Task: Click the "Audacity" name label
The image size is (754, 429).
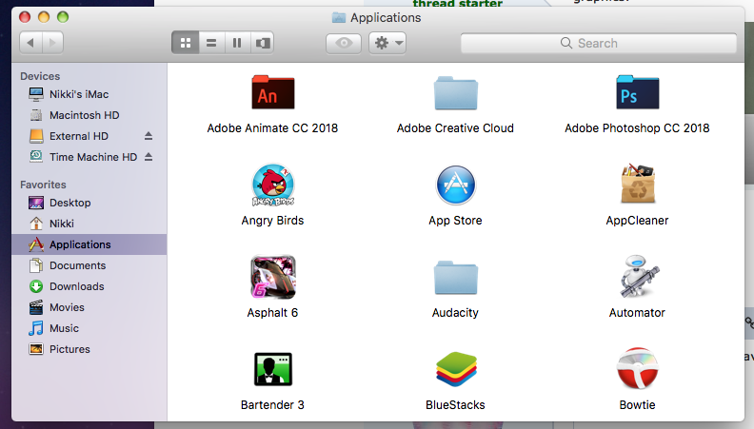Action: click(455, 313)
